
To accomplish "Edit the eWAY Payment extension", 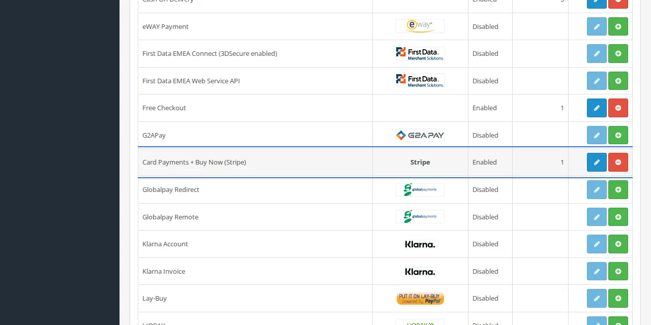I will (597, 26).
